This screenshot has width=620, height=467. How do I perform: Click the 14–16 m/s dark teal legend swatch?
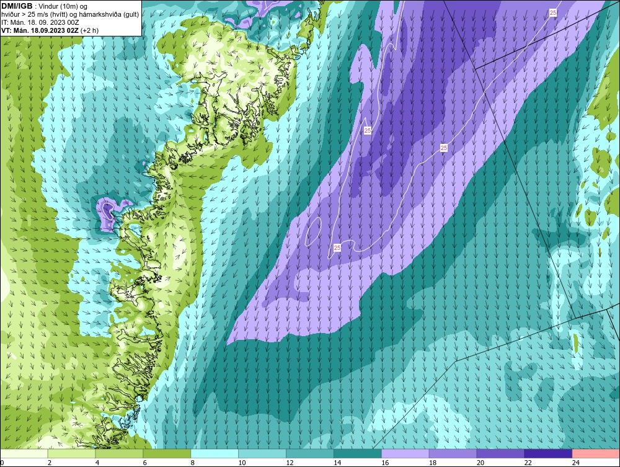tap(358, 453)
